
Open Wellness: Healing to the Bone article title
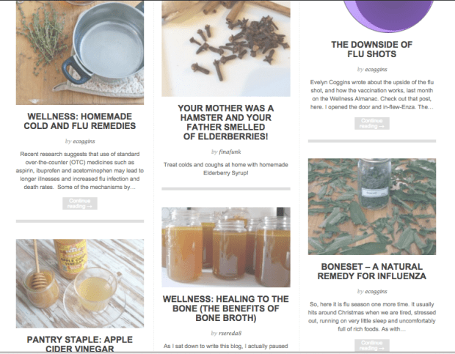pos(226,309)
